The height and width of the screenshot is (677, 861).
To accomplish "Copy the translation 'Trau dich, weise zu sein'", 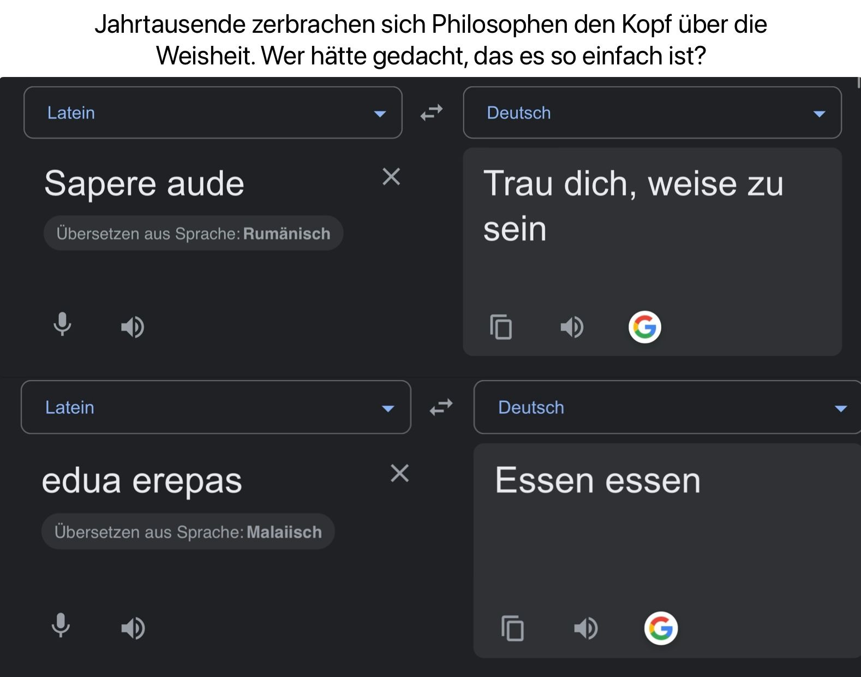I will (x=501, y=327).
